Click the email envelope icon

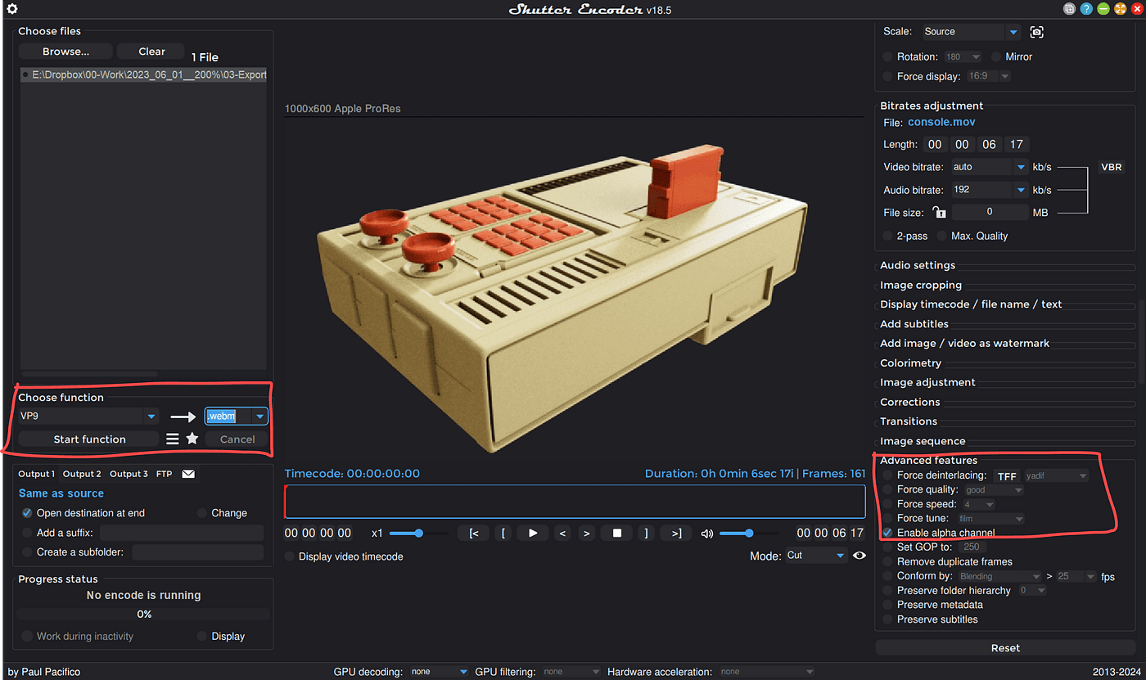coord(188,474)
